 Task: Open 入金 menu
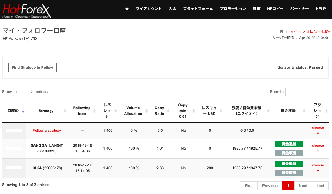click(x=173, y=9)
